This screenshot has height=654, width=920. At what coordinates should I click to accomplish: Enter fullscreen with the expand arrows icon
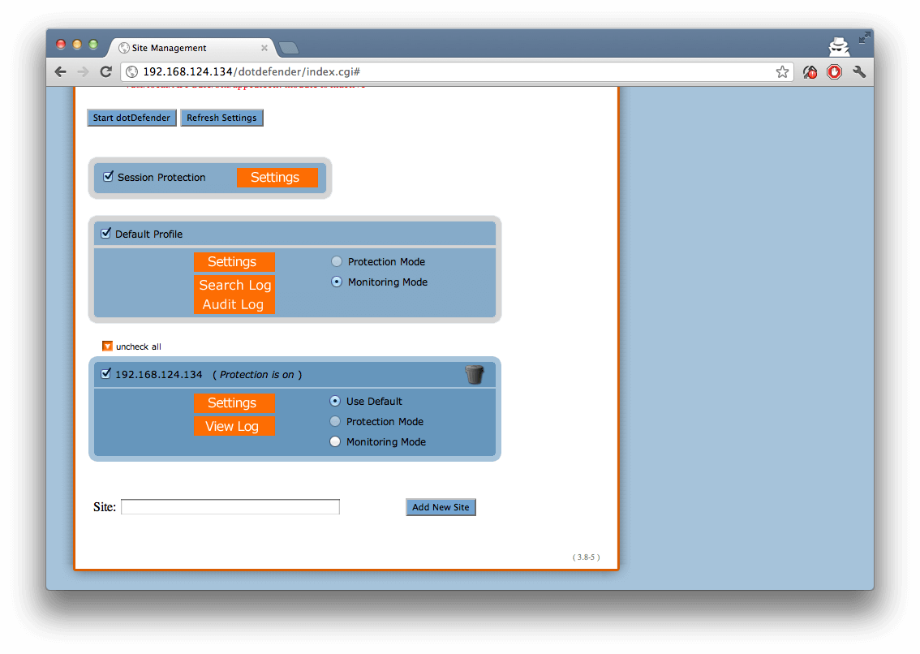[865, 37]
